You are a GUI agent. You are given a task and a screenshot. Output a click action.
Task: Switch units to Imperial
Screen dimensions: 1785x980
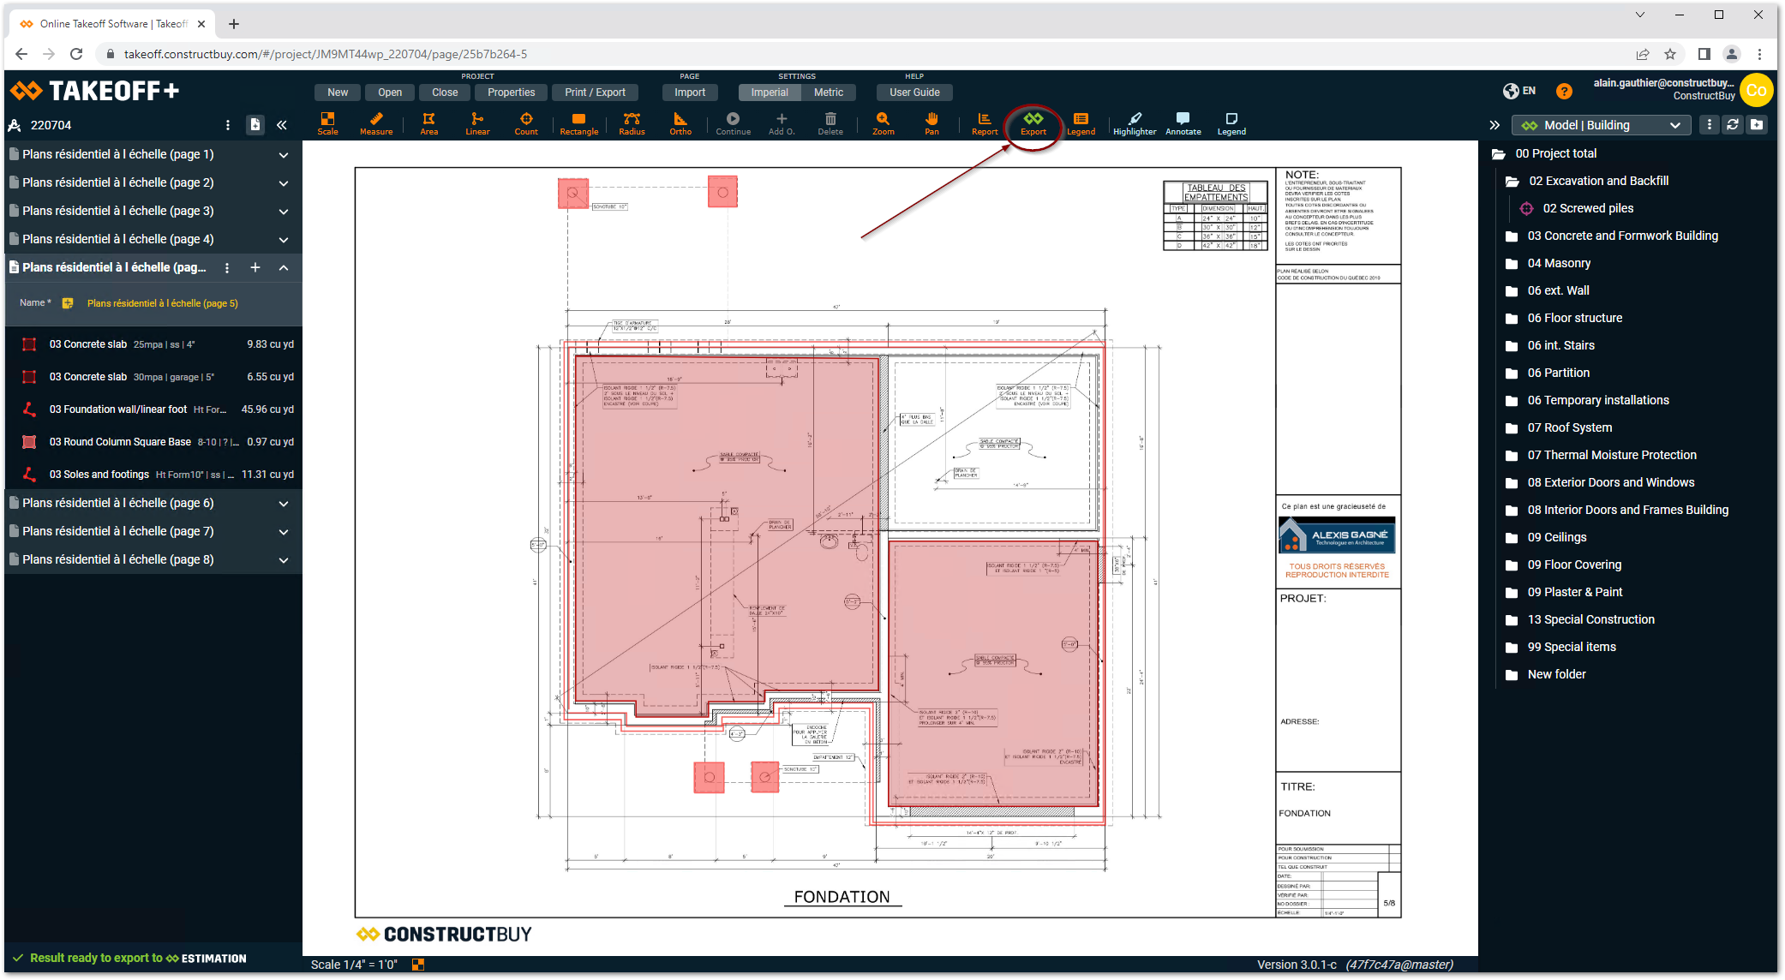[769, 93]
